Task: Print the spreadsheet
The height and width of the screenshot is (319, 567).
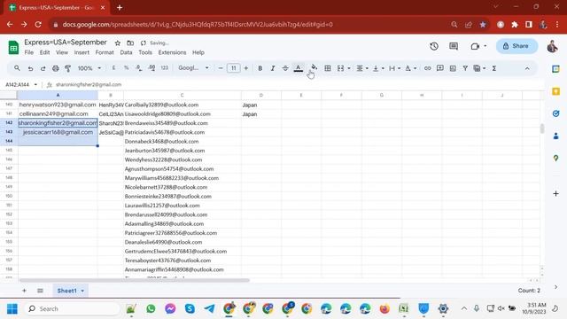Action: (x=55, y=68)
